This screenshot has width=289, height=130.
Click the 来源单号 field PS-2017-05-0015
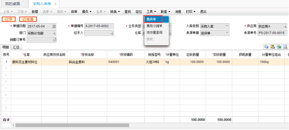tap(272, 33)
